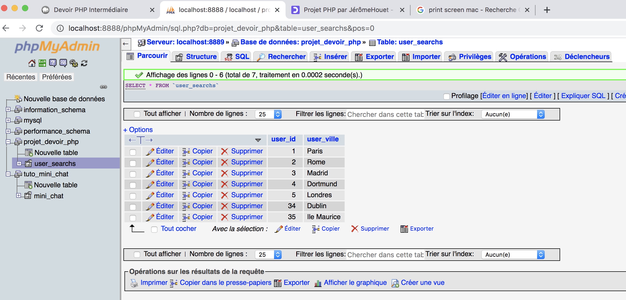The height and width of the screenshot is (300, 626).
Task: Open Afficher le graphique chart icon
Action: [318, 283]
